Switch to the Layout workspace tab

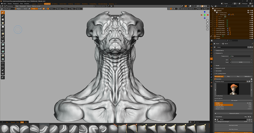(x=34, y=4)
